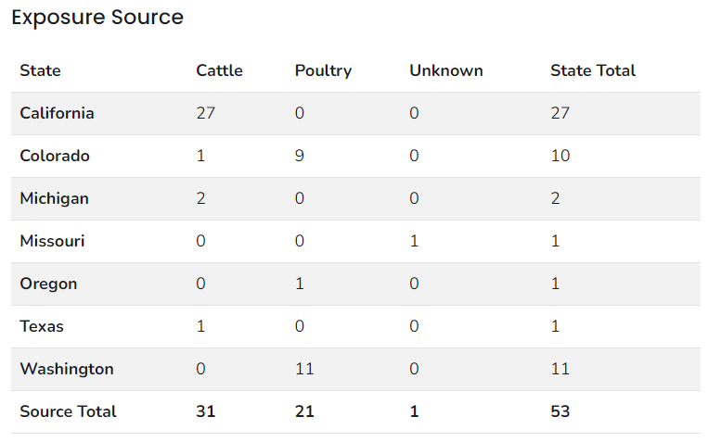
Task: Select the Washington row label
Action: 67,369
